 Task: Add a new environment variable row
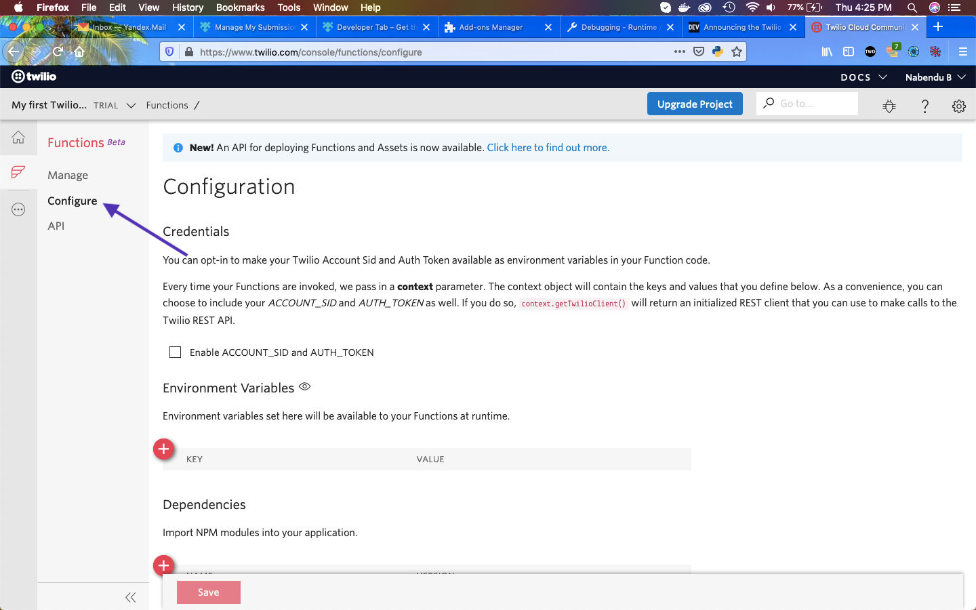pos(163,449)
